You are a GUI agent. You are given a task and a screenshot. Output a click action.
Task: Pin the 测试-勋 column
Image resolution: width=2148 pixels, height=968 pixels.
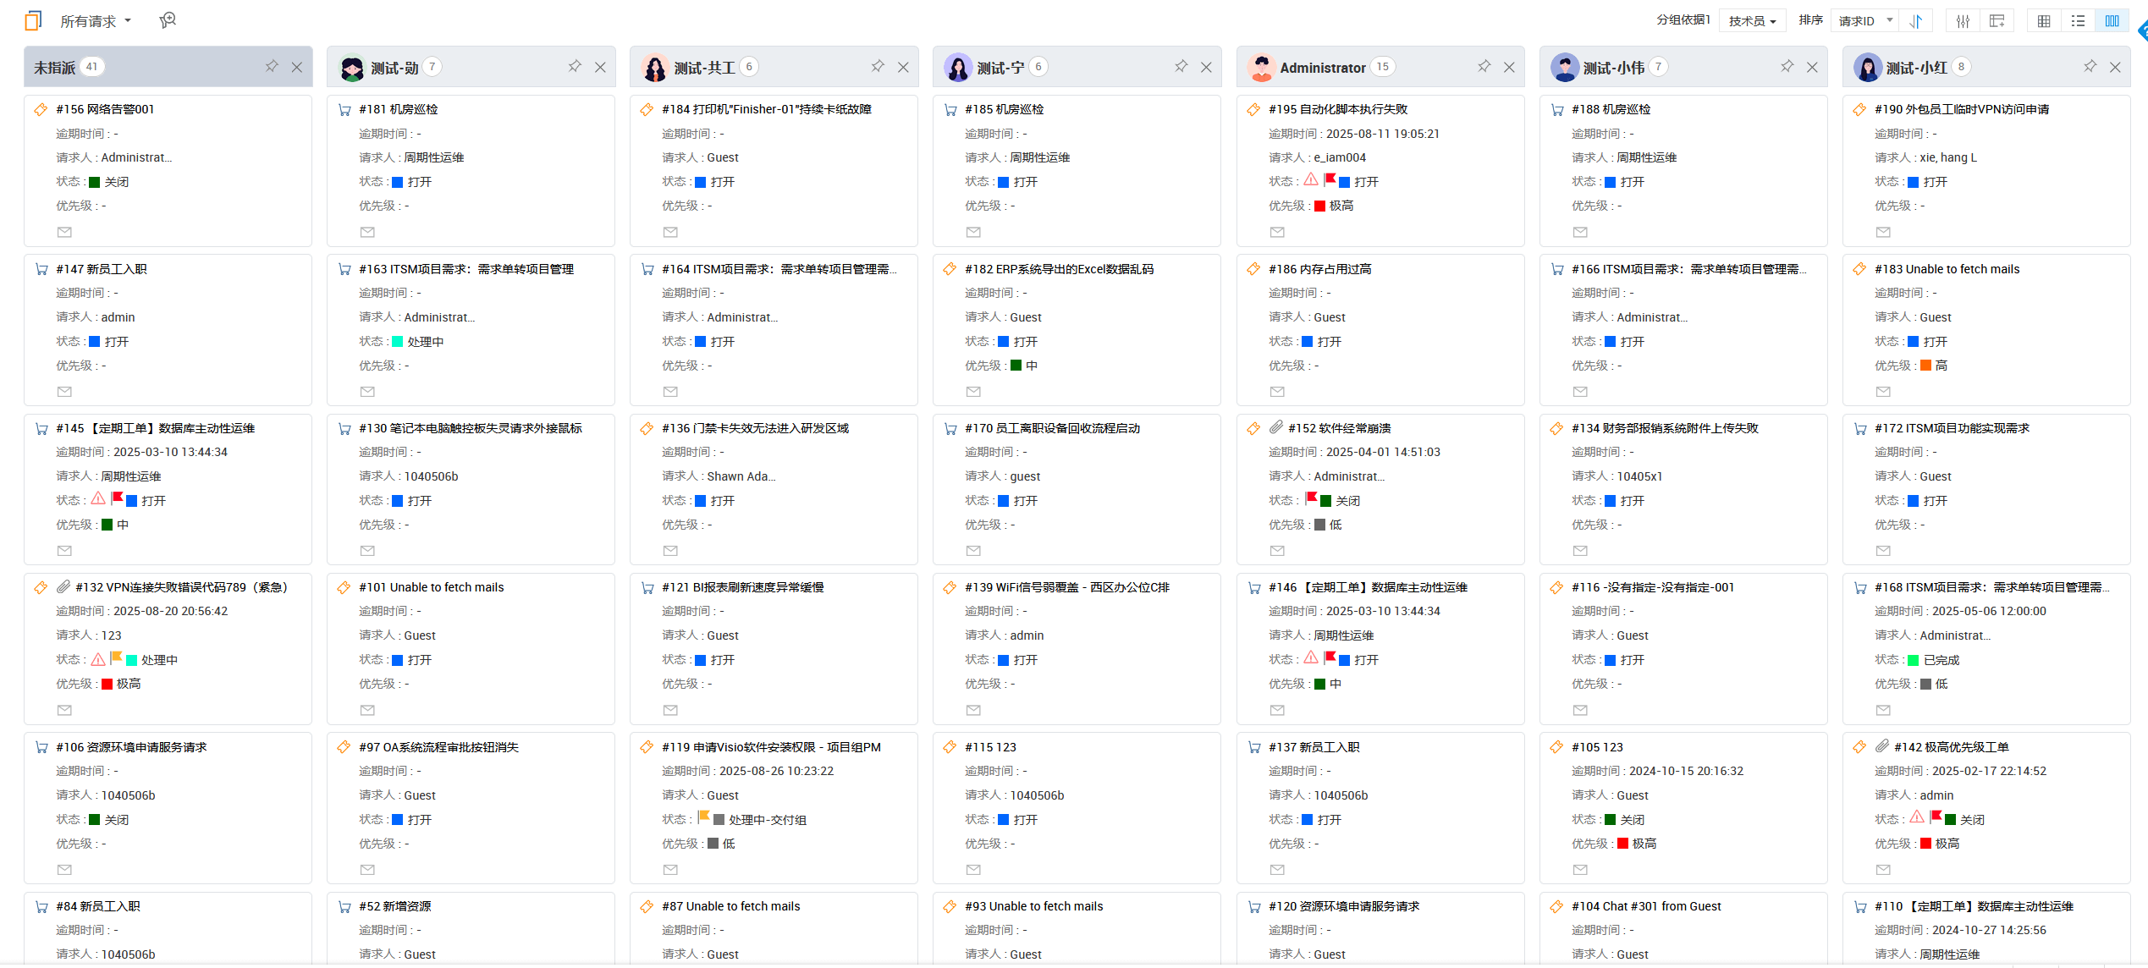575,66
